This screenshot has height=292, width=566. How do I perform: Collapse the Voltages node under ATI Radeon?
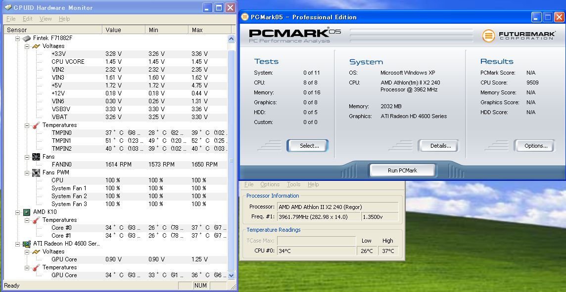[x=27, y=252]
